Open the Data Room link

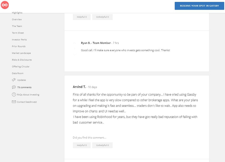tap(17, 73)
